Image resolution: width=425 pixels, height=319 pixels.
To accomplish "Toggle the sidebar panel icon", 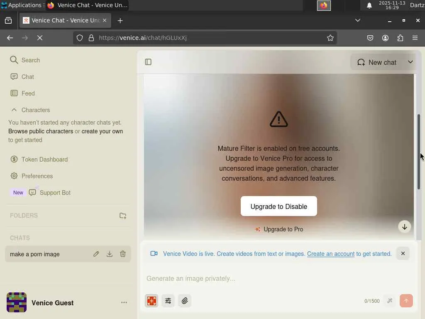I will [x=148, y=62].
